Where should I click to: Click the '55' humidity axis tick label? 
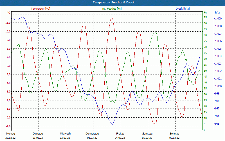point(205,65)
